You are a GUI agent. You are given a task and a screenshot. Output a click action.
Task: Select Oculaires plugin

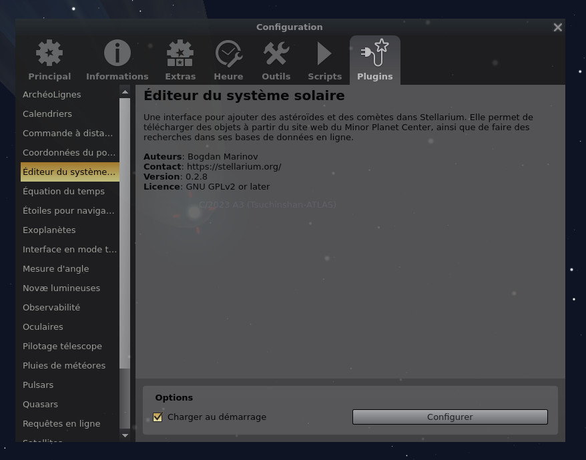(x=70, y=327)
